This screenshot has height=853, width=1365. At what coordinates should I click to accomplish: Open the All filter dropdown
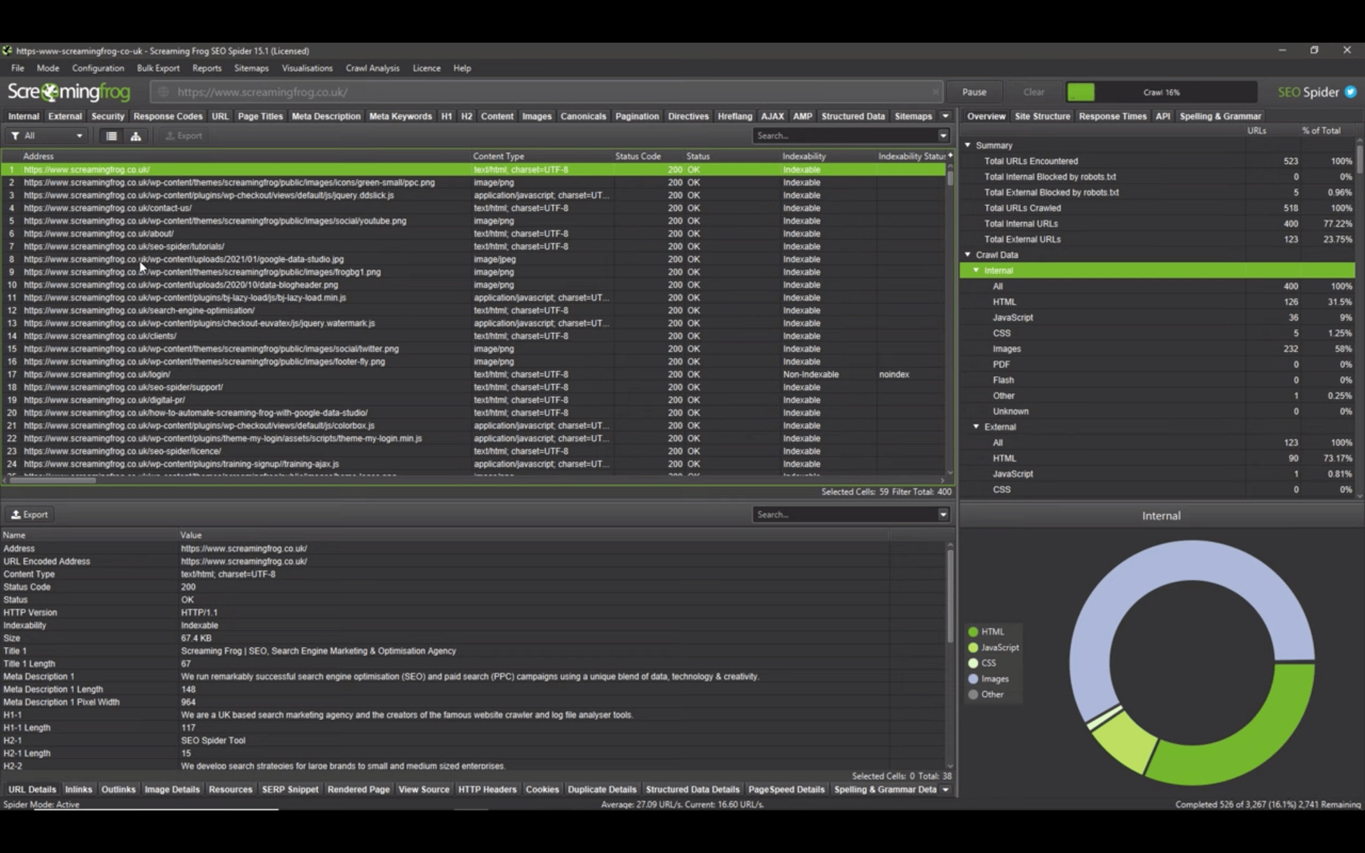[x=48, y=135]
